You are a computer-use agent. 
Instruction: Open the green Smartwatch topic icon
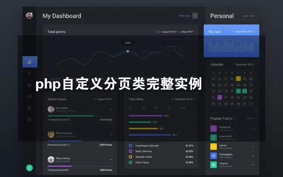coord(214,138)
